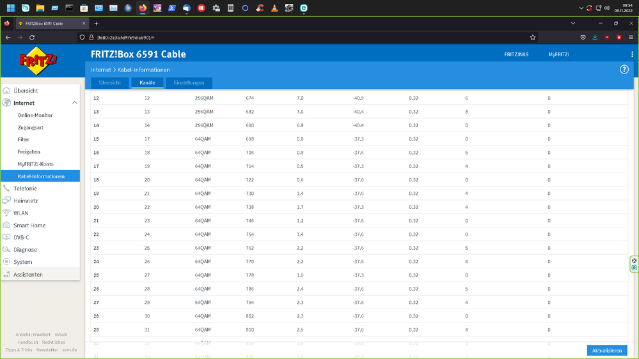Show hidden system tray icons

point(581,8)
